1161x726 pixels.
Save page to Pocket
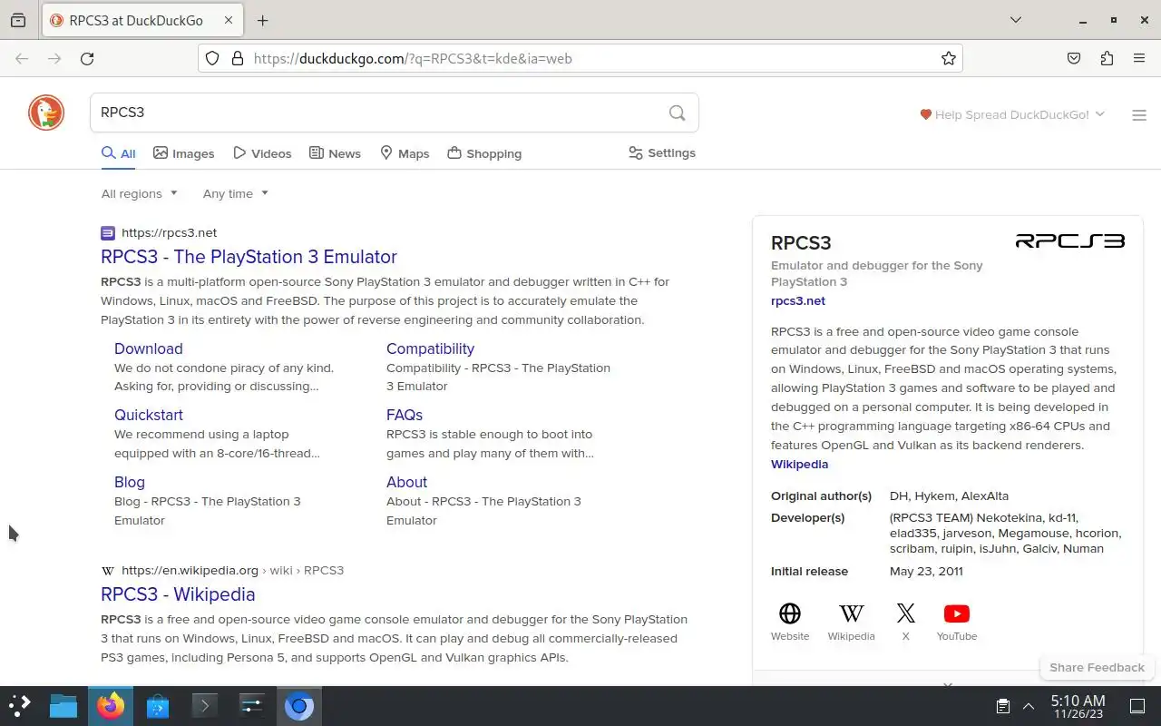pyautogui.click(x=1074, y=58)
